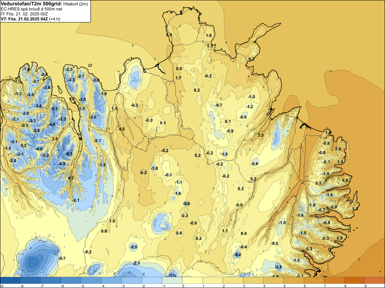This screenshot has height=288, width=385.
Task: Click the '-3.5' temperature value
Action: click(x=62, y=119)
